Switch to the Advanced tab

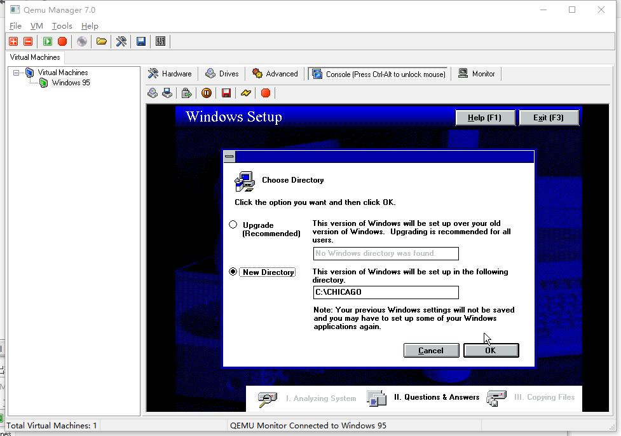coord(275,74)
